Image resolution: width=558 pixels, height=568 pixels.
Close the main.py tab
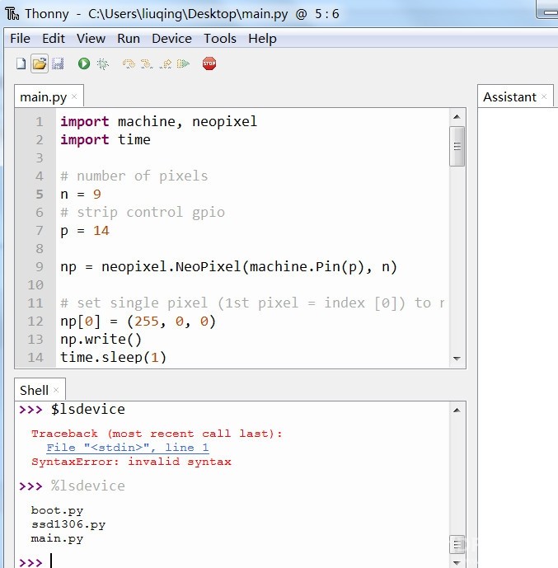[74, 96]
